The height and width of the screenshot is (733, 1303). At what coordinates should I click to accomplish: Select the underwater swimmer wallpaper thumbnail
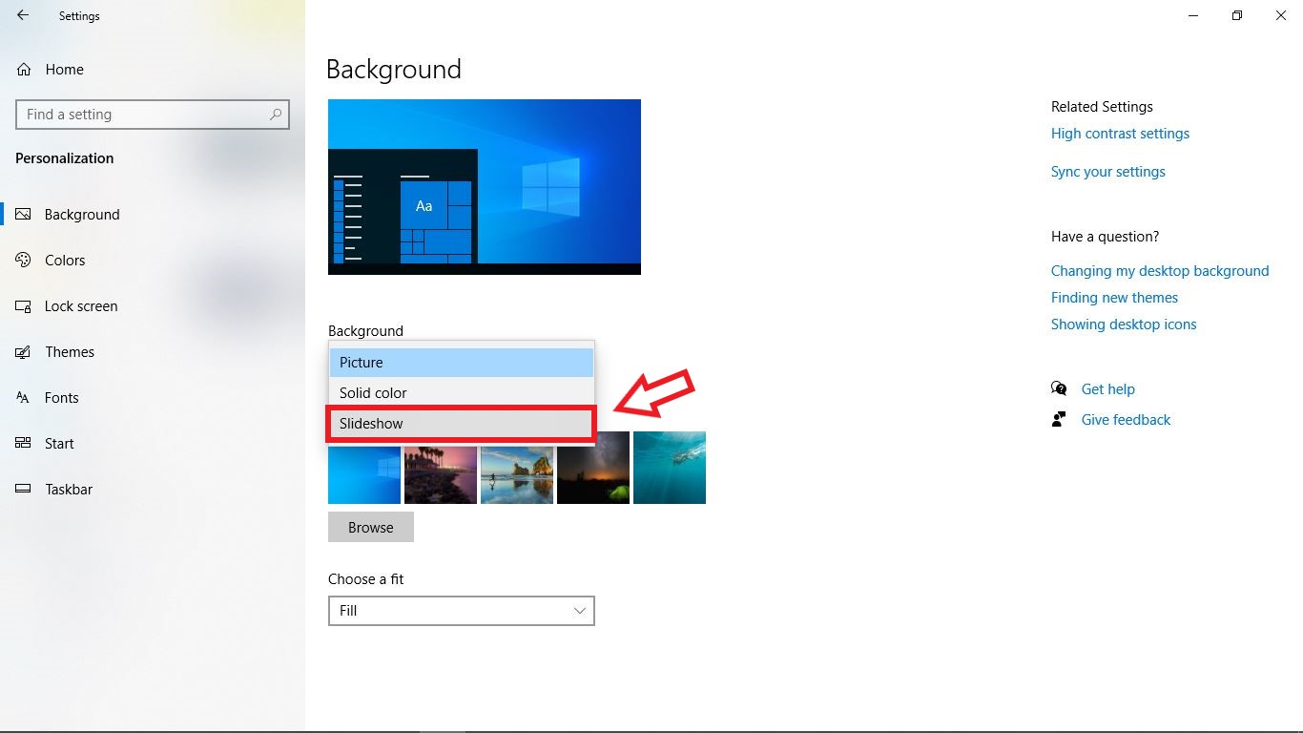(x=670, y=468)
